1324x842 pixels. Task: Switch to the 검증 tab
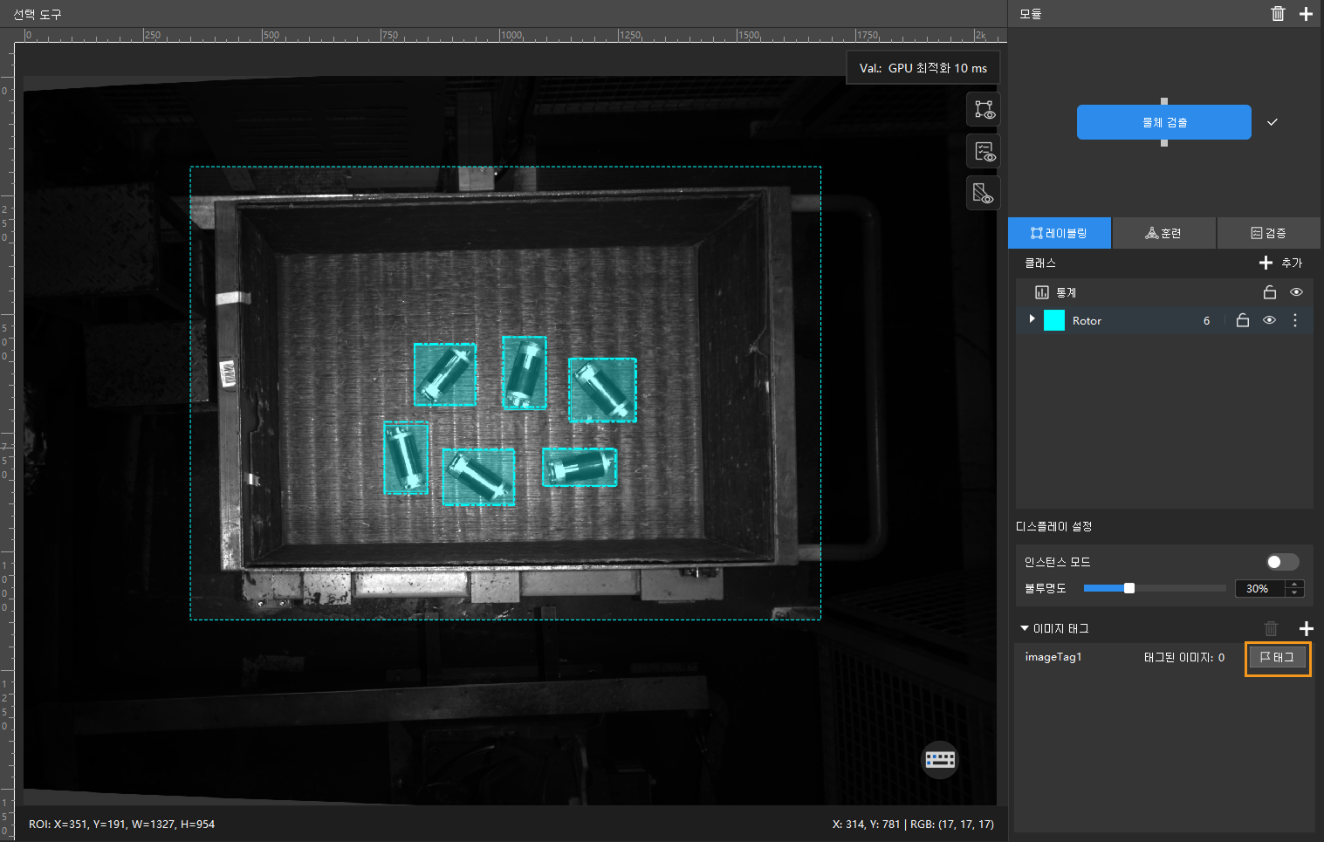1268,233
